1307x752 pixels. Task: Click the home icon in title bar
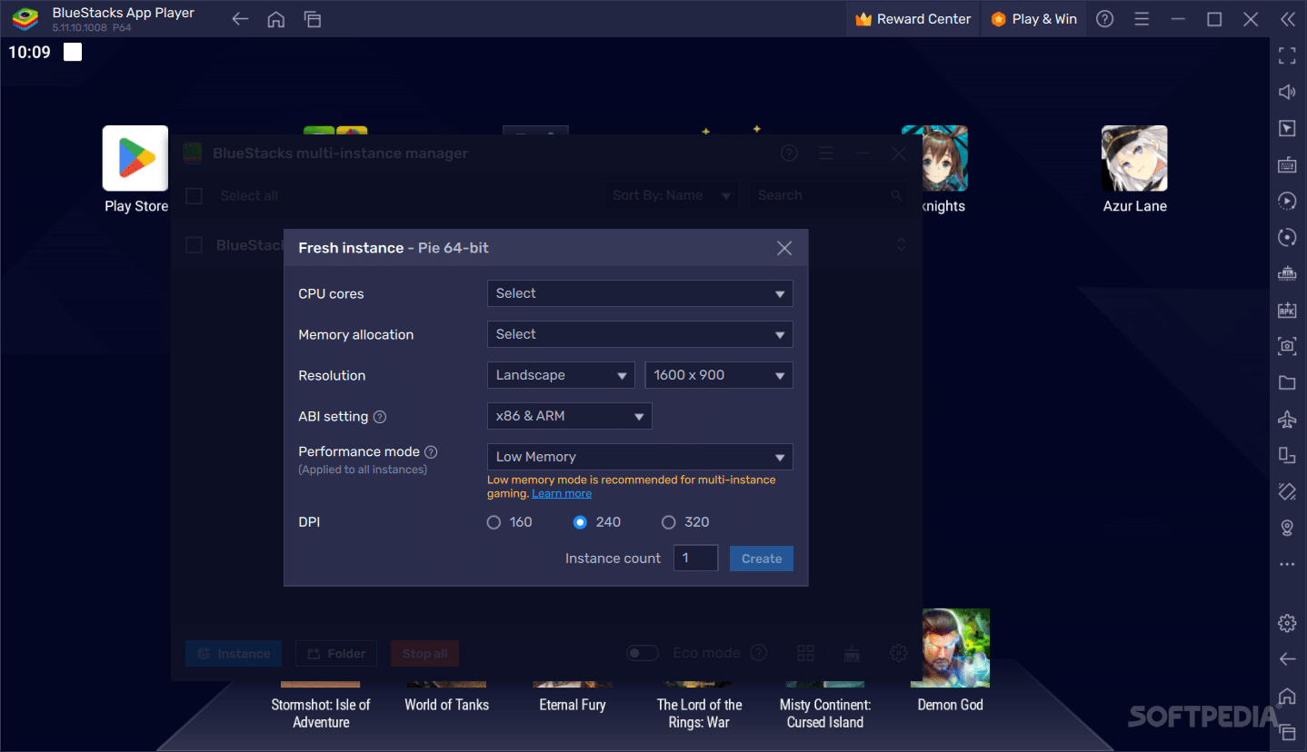pyautogui.click(x=276, y=19)
